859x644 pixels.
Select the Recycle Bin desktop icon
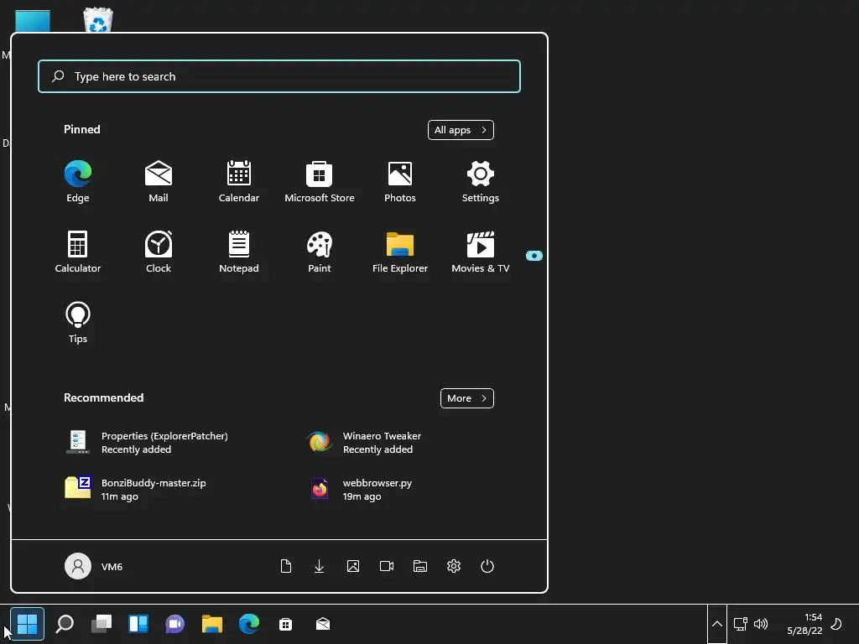[98, 20]
